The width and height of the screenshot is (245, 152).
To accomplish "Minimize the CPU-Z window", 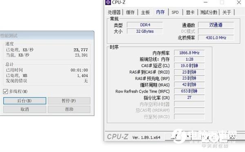I will 206,2.
